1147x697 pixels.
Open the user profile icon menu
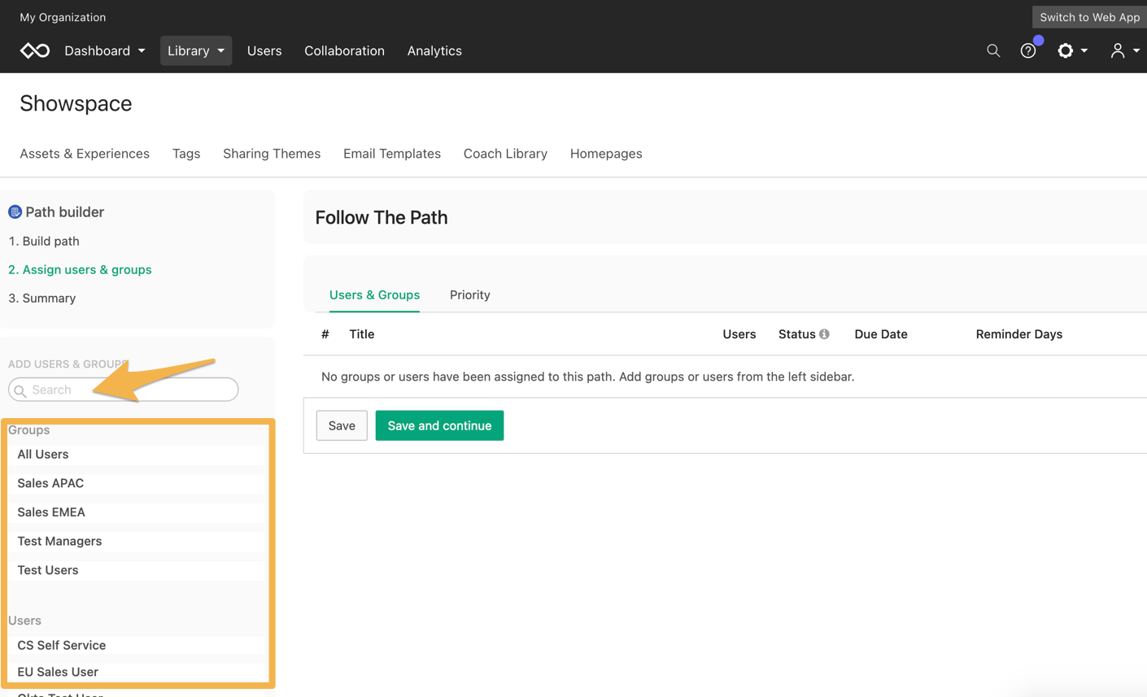click(1125, 50)
